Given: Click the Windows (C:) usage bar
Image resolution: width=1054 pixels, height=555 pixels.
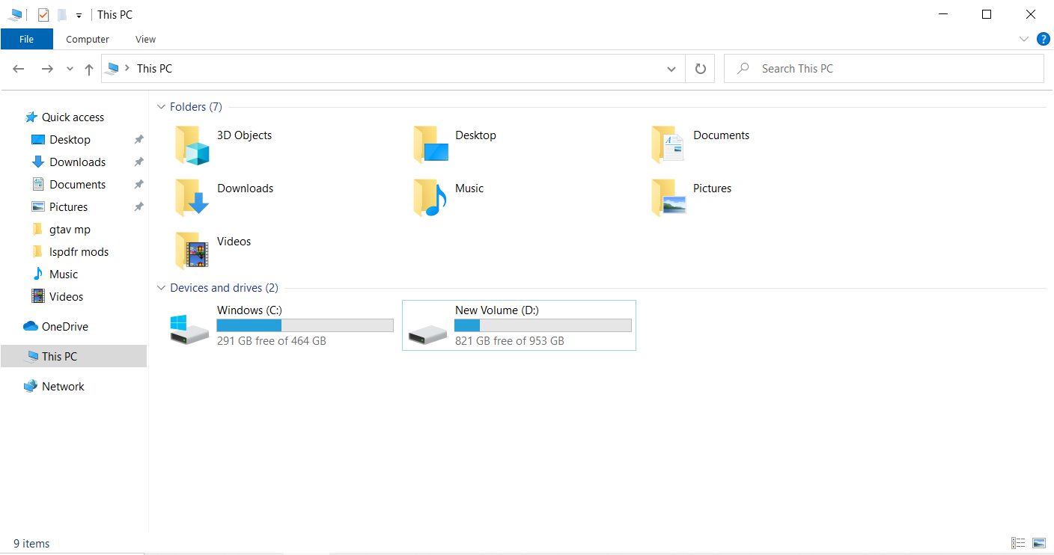Looking at the screenshot, I should (305, 325).
